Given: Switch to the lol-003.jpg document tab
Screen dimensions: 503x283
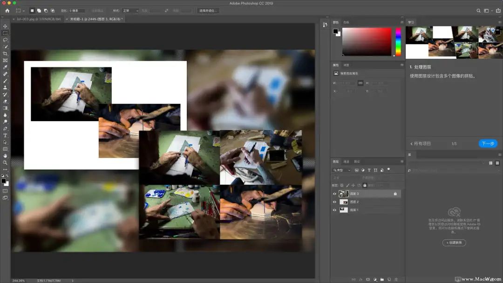Looking at the screenshot, I should [39, 19].
